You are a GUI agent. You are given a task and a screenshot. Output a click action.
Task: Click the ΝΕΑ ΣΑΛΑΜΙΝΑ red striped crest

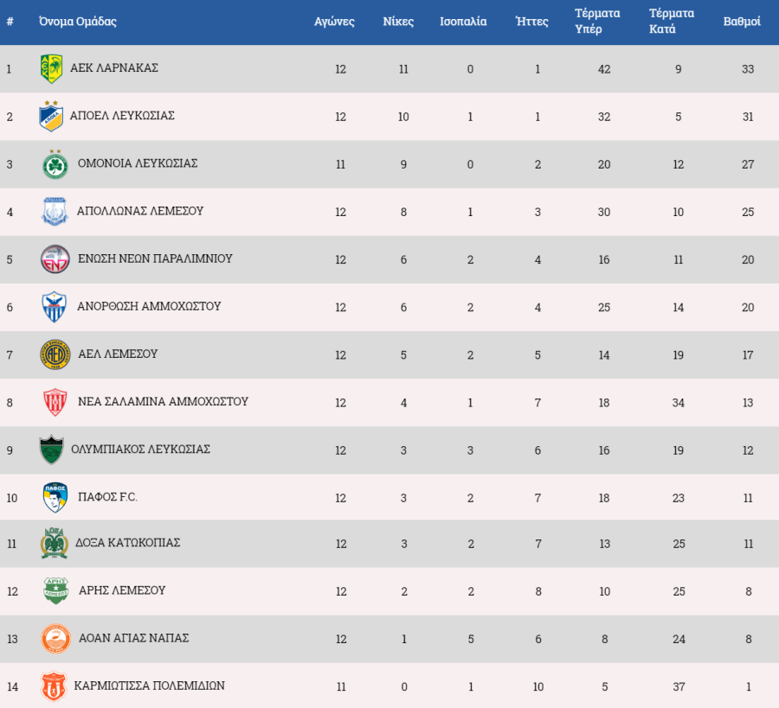click(55, 402)
